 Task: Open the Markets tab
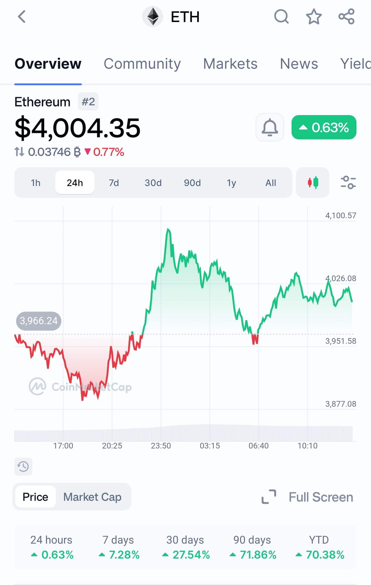230,64
